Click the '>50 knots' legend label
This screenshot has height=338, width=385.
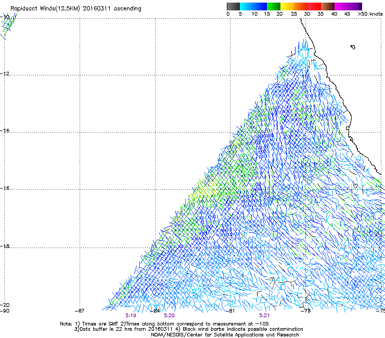370,14
